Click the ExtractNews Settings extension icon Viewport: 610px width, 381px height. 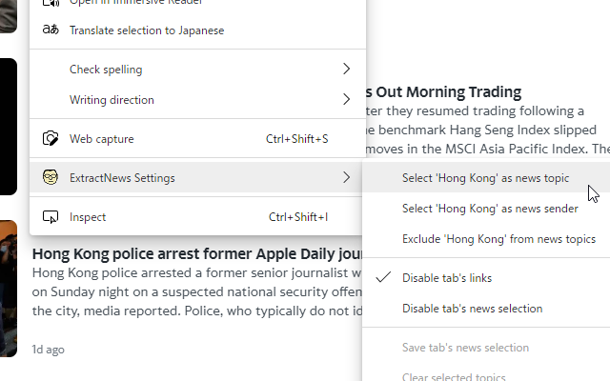click(x=51, y=177)
